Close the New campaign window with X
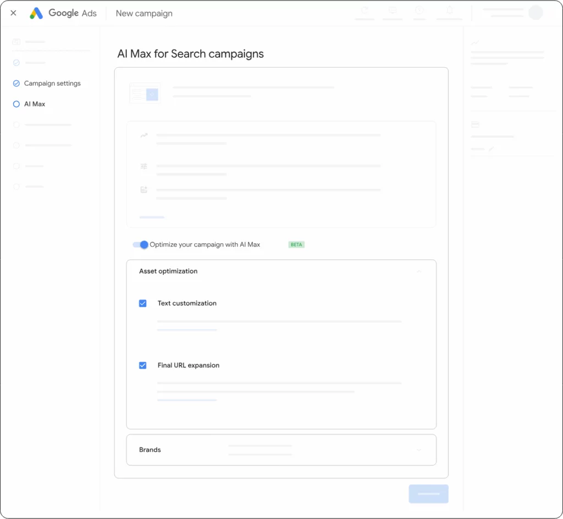 pos(14,13)
